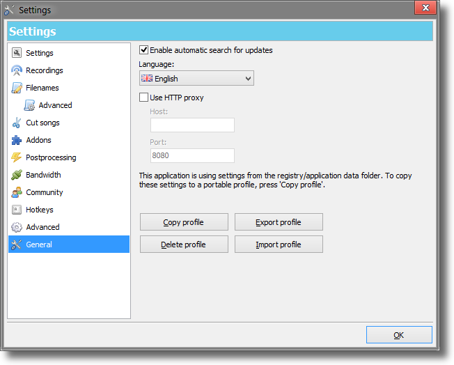Confirm settings with the OK button

398,335
